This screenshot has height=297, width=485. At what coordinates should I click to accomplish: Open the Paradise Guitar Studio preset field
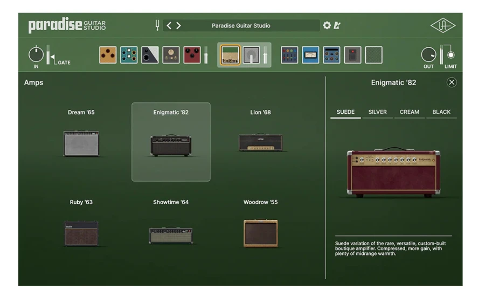241,25
